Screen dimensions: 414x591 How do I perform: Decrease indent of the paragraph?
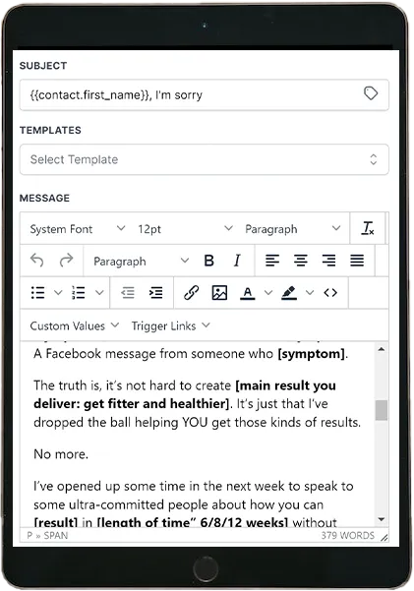click(128, 292)
